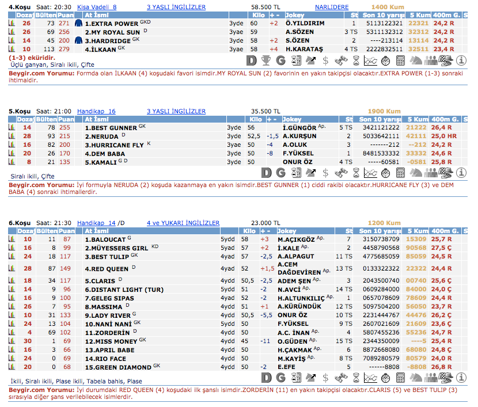Open the Handikap 16 link in race 5
This screenshot has height=407, width=478.
(96, 111)
